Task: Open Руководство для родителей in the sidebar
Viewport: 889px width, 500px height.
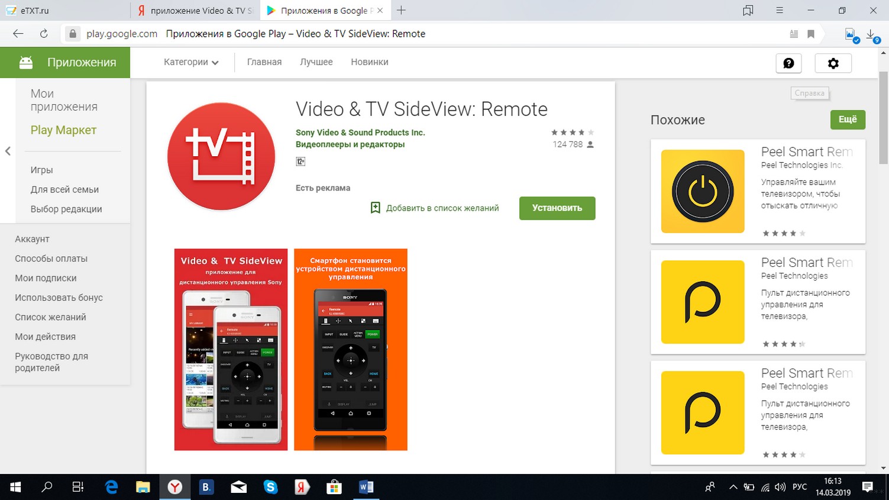Action: (51, 362)
